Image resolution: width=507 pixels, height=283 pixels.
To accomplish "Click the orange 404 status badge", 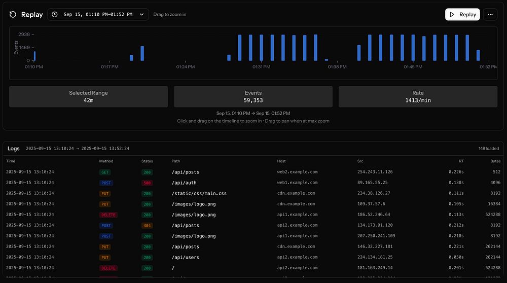I will 147,225.
